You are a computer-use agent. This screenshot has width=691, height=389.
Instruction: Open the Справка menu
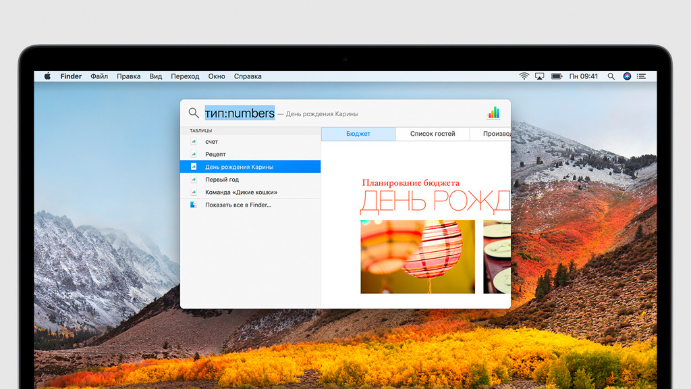(248, 76)
